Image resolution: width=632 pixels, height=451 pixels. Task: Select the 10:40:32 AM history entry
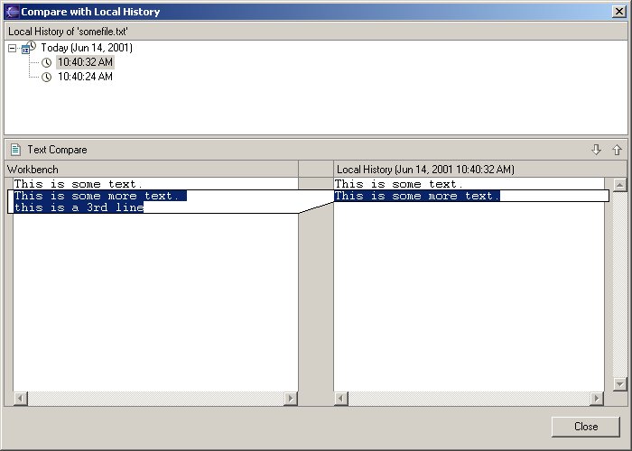point(85,63)
